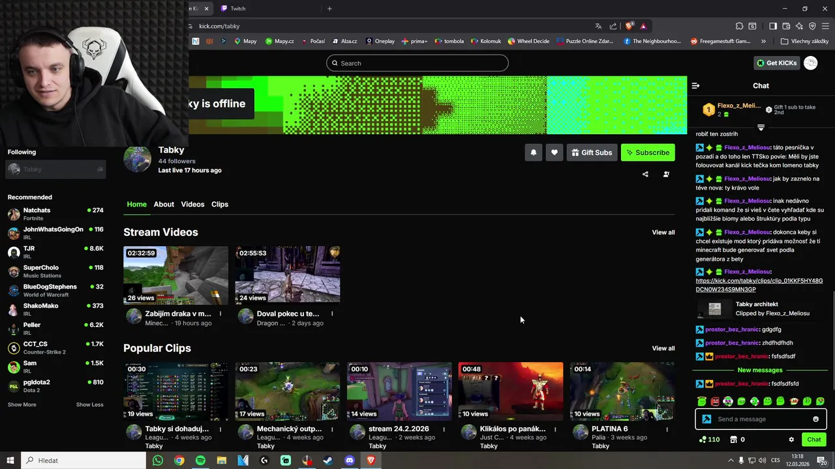Click the Brave Rewards triangle icon
Viewport: 835px width, 469px height.
643,26
